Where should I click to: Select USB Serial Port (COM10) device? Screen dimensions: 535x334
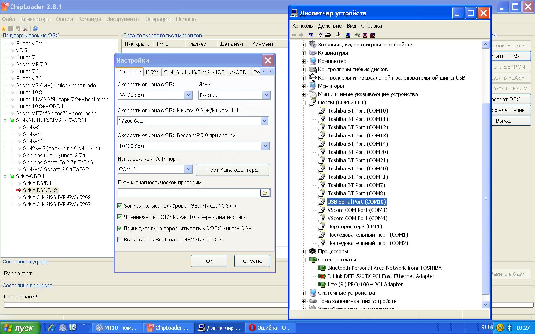click(x=356, y=202)
